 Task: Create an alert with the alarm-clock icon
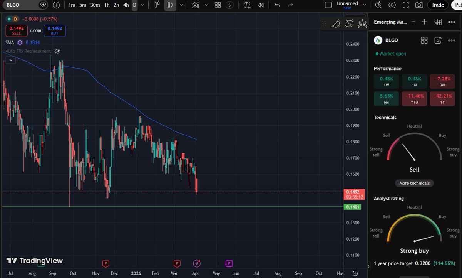click(247, 5)
